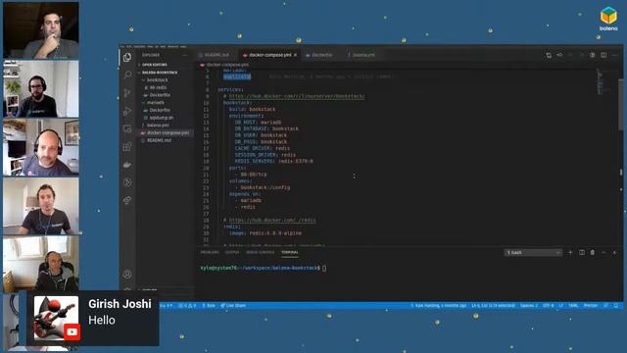Image resolution: width=627 pixels, height=353 pixels.
Task: Maximize the terminal panel size
Action: click(603, 253)
